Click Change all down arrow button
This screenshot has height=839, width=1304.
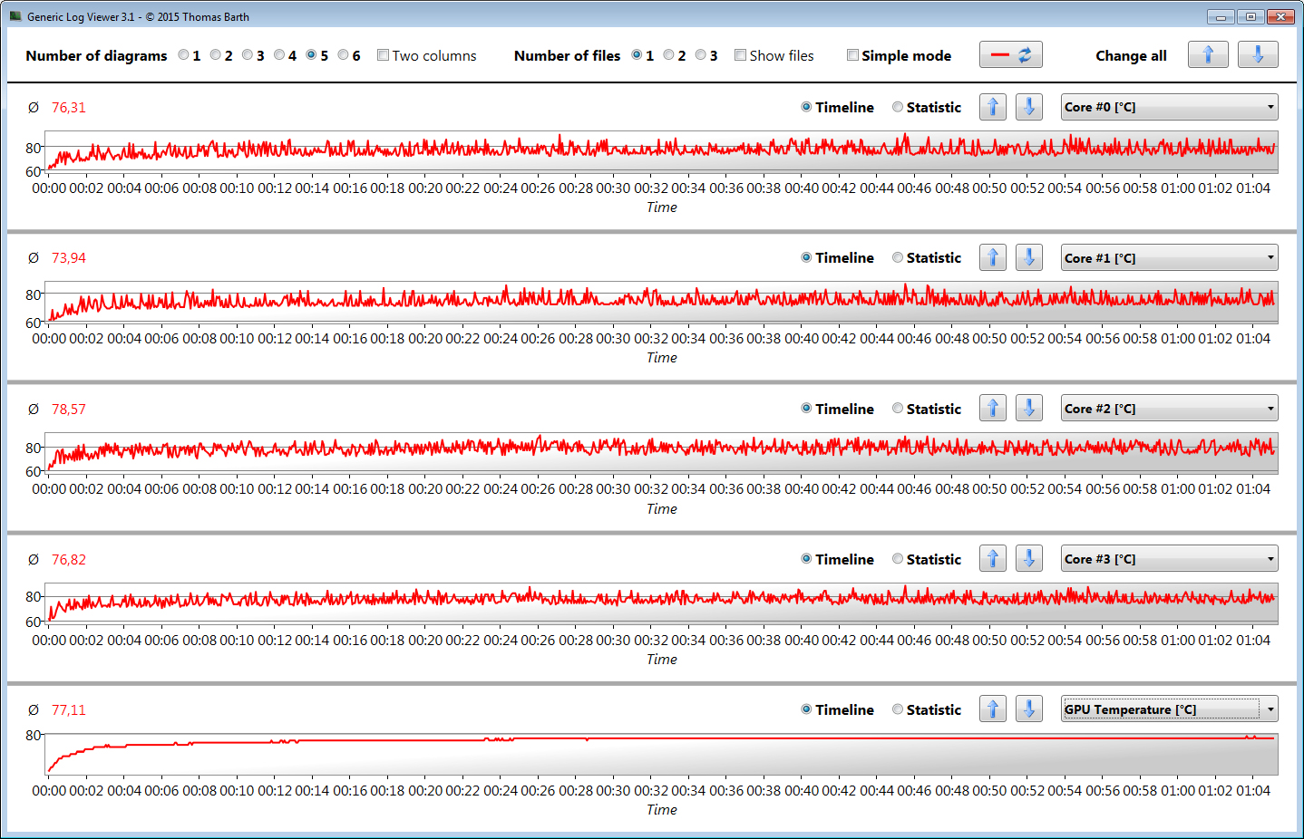coord(1258,55)
